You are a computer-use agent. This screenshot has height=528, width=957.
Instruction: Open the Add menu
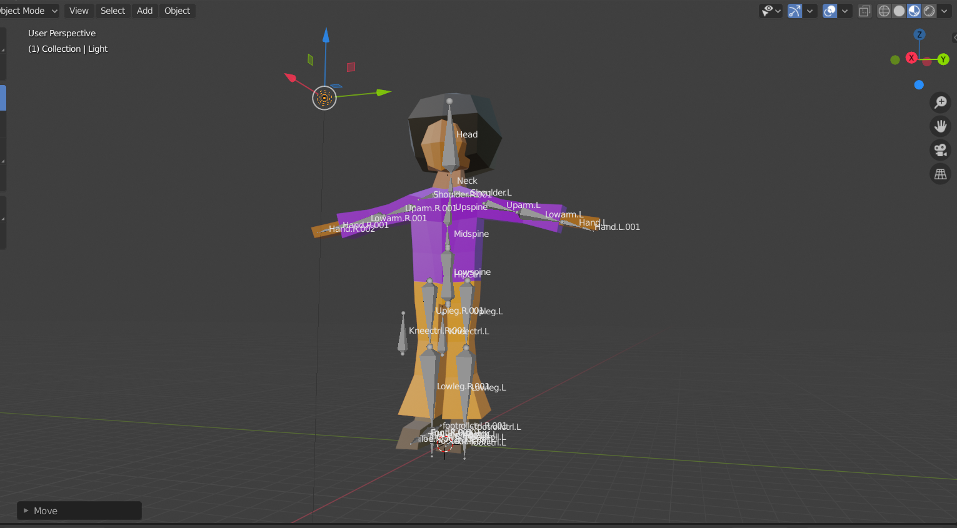click(144, 11)
